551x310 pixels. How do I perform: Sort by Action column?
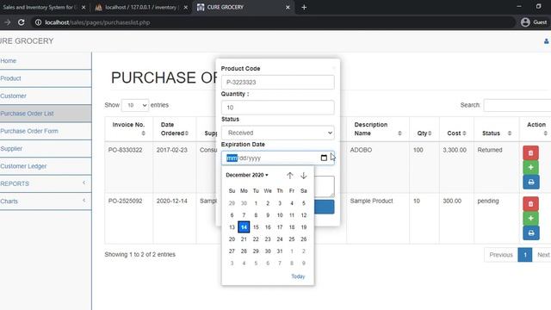pos(545,133)
